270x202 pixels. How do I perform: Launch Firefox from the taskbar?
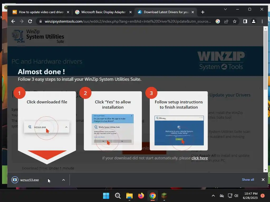pyautogui.click(x=141, y=196)
